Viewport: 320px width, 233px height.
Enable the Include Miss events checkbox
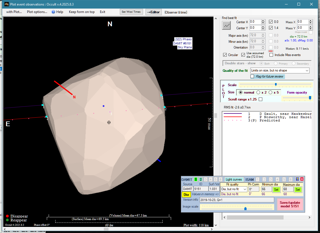pos(271,55)
